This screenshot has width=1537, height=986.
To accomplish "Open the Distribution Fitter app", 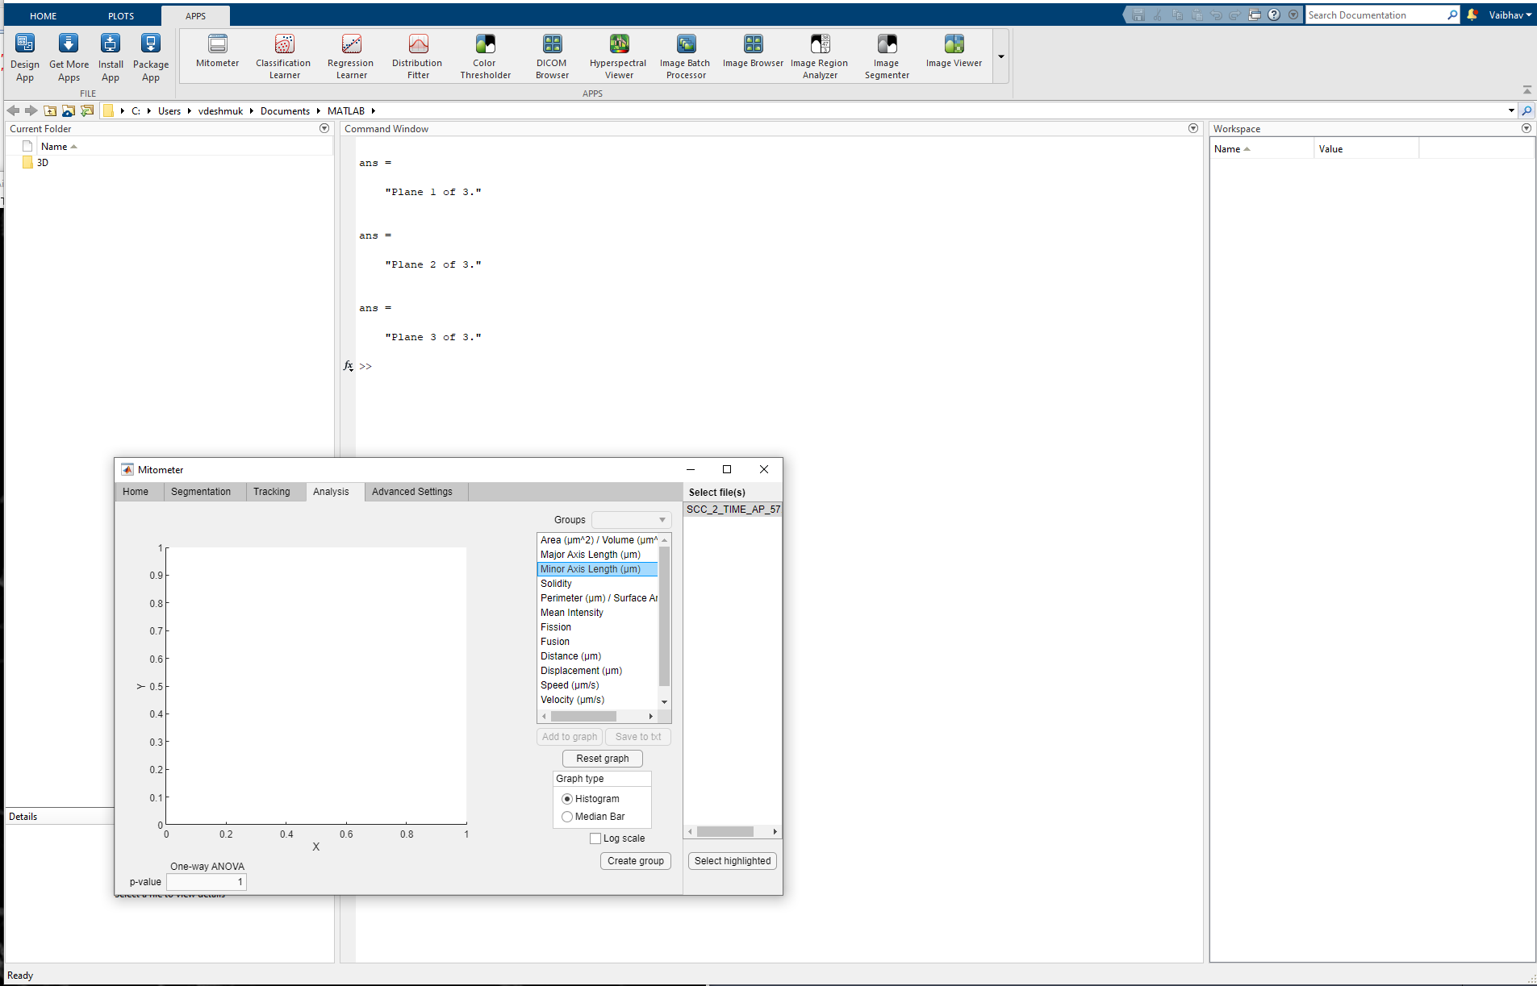I will (416, 55).
